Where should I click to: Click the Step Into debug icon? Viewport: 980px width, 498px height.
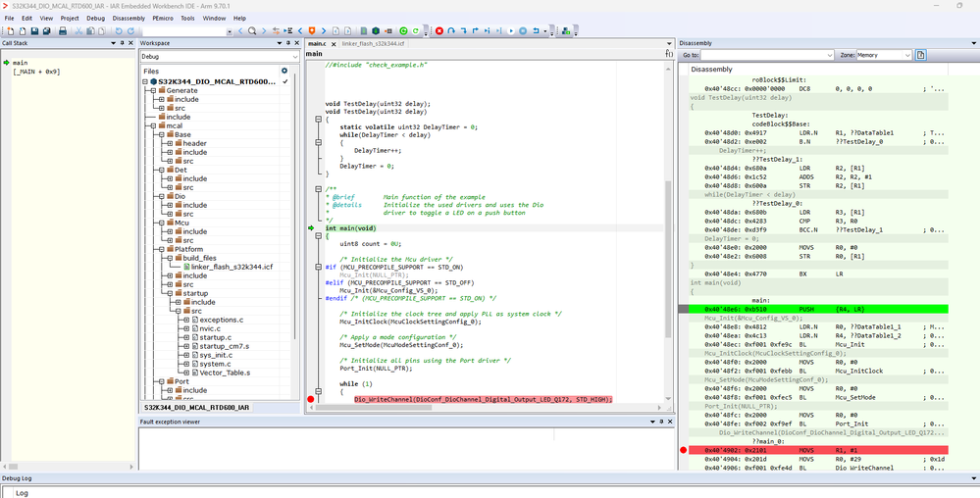pos(463,31)
